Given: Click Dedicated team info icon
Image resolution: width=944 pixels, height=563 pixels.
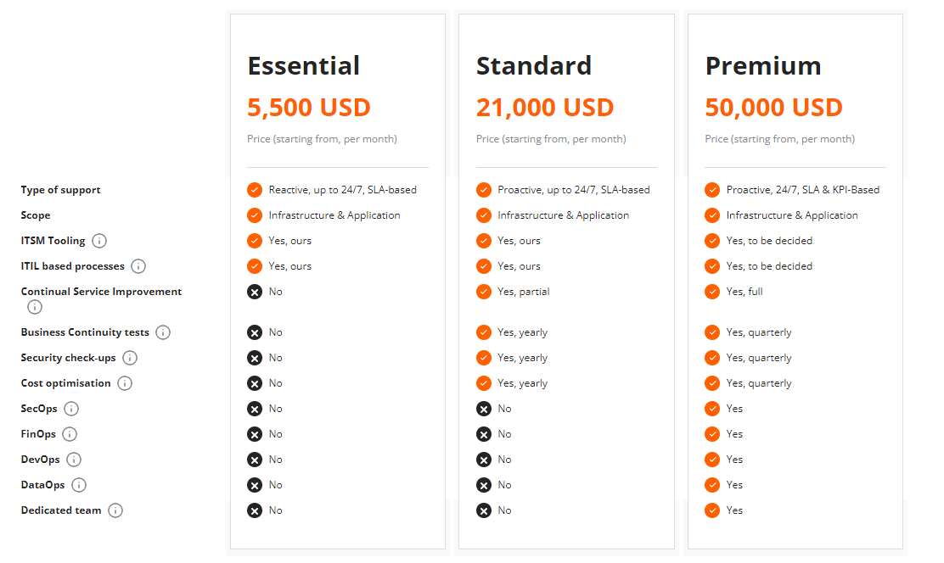Looking at the screenshot, I should [115, 510].
